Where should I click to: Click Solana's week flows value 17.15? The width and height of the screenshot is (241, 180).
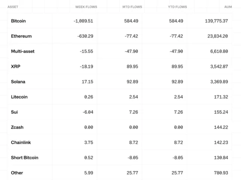click(x=86, y=82)
